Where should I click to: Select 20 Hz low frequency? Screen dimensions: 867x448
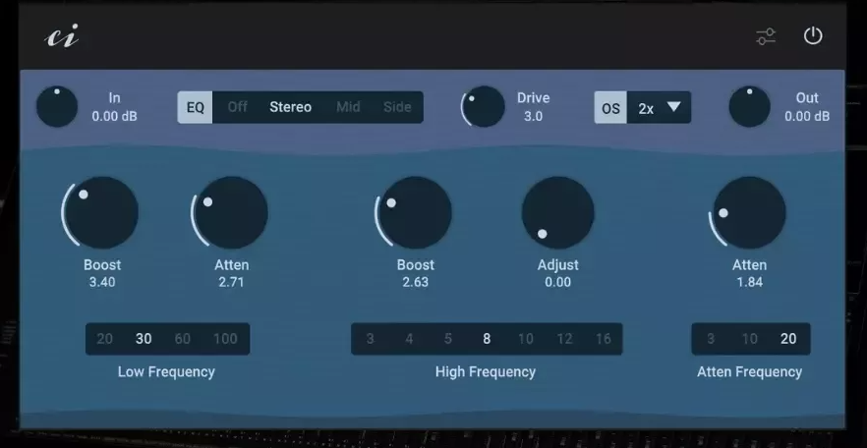tap(105, 339)
